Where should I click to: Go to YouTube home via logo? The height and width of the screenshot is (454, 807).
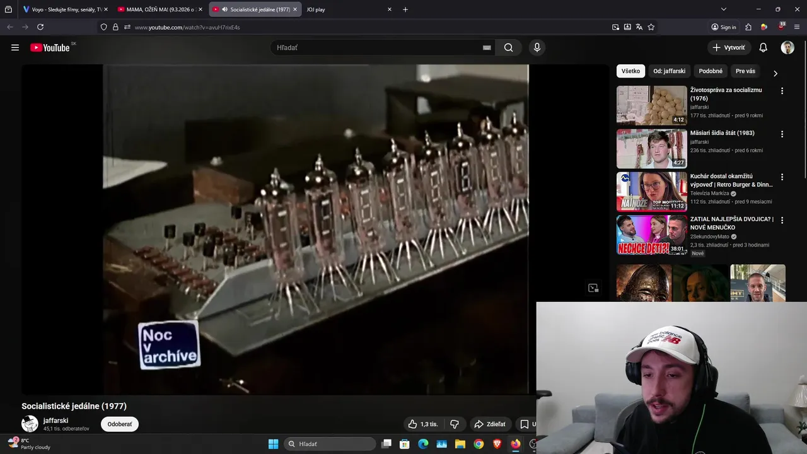point(50,48)
